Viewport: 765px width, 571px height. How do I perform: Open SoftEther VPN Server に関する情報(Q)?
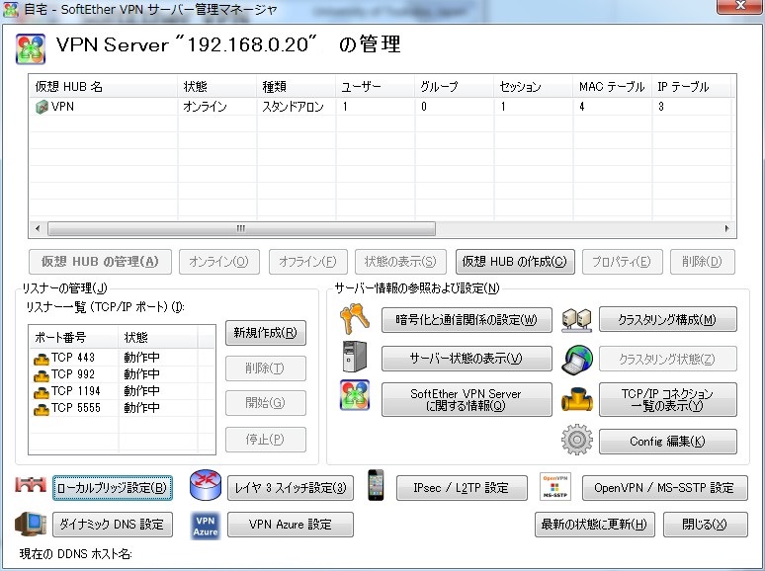pos(467,399)
